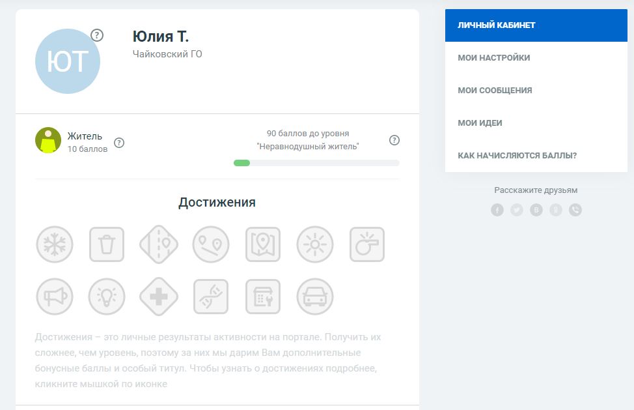This screenshot has width=634, height=410.
Task: Click the level progress bar
Action: pyautogui.click(x=316, y=163)
